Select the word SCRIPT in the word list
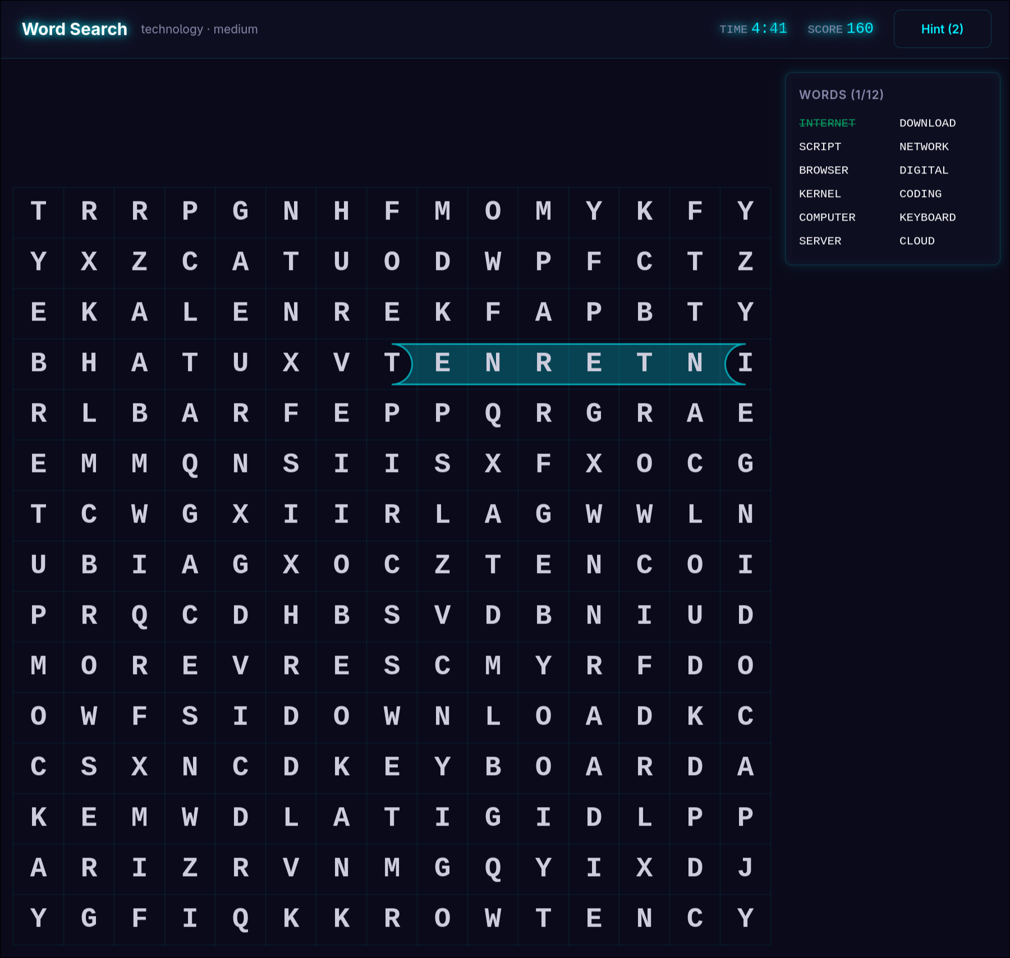The width and height of the screenshot is (1010, 958). pos(820,146)
